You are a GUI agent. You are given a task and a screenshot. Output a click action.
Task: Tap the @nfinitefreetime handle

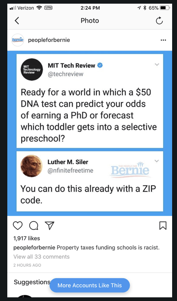tap(70, 171)
